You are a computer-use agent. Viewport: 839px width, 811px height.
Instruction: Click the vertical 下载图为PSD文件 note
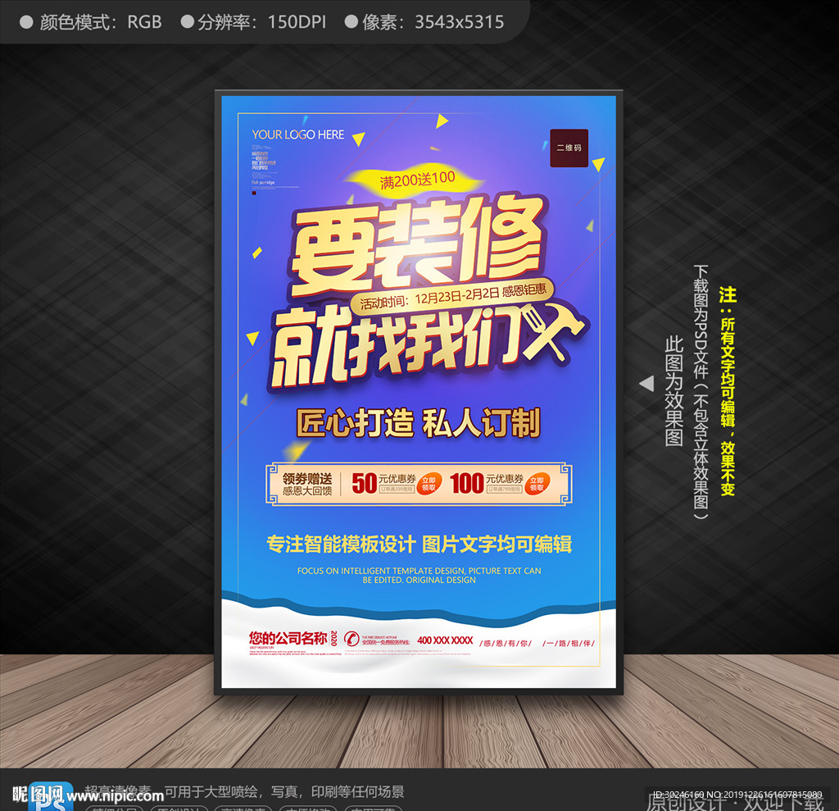[701, 392]
